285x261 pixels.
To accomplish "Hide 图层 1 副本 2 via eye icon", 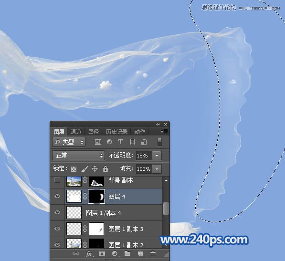I will 57,245.
